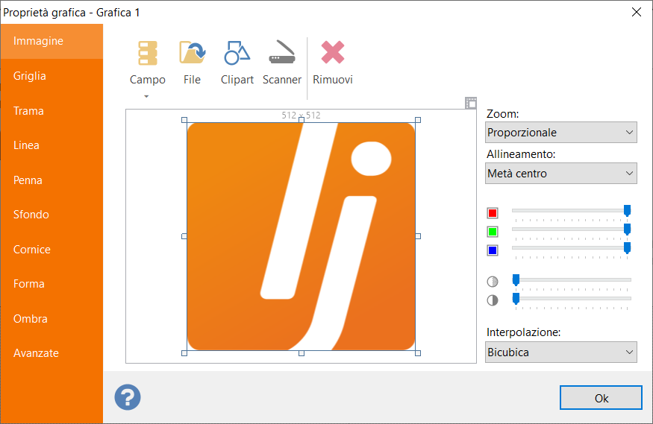Click the blue channel color swatch
Viewport: 653px width, 424px height.
tap(493, 250)
